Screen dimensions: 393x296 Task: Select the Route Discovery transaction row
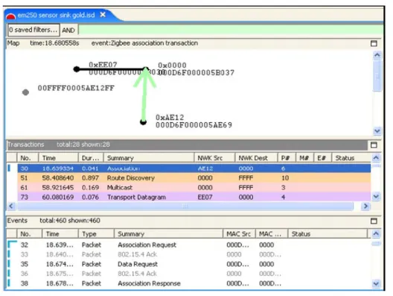[x=194, y=177]
